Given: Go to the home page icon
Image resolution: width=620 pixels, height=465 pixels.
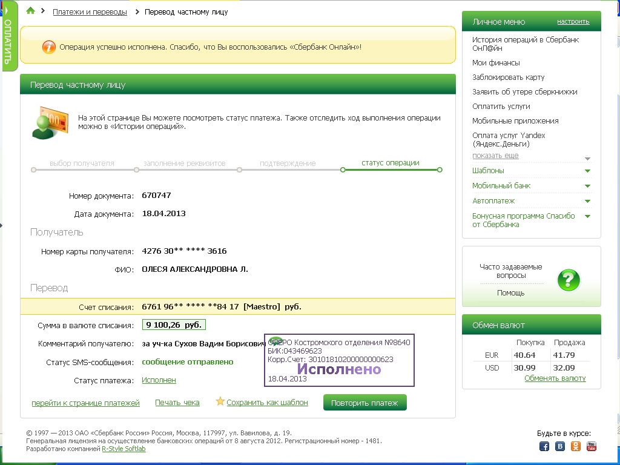Looking at the screenshot, I should tap(30, 11).
